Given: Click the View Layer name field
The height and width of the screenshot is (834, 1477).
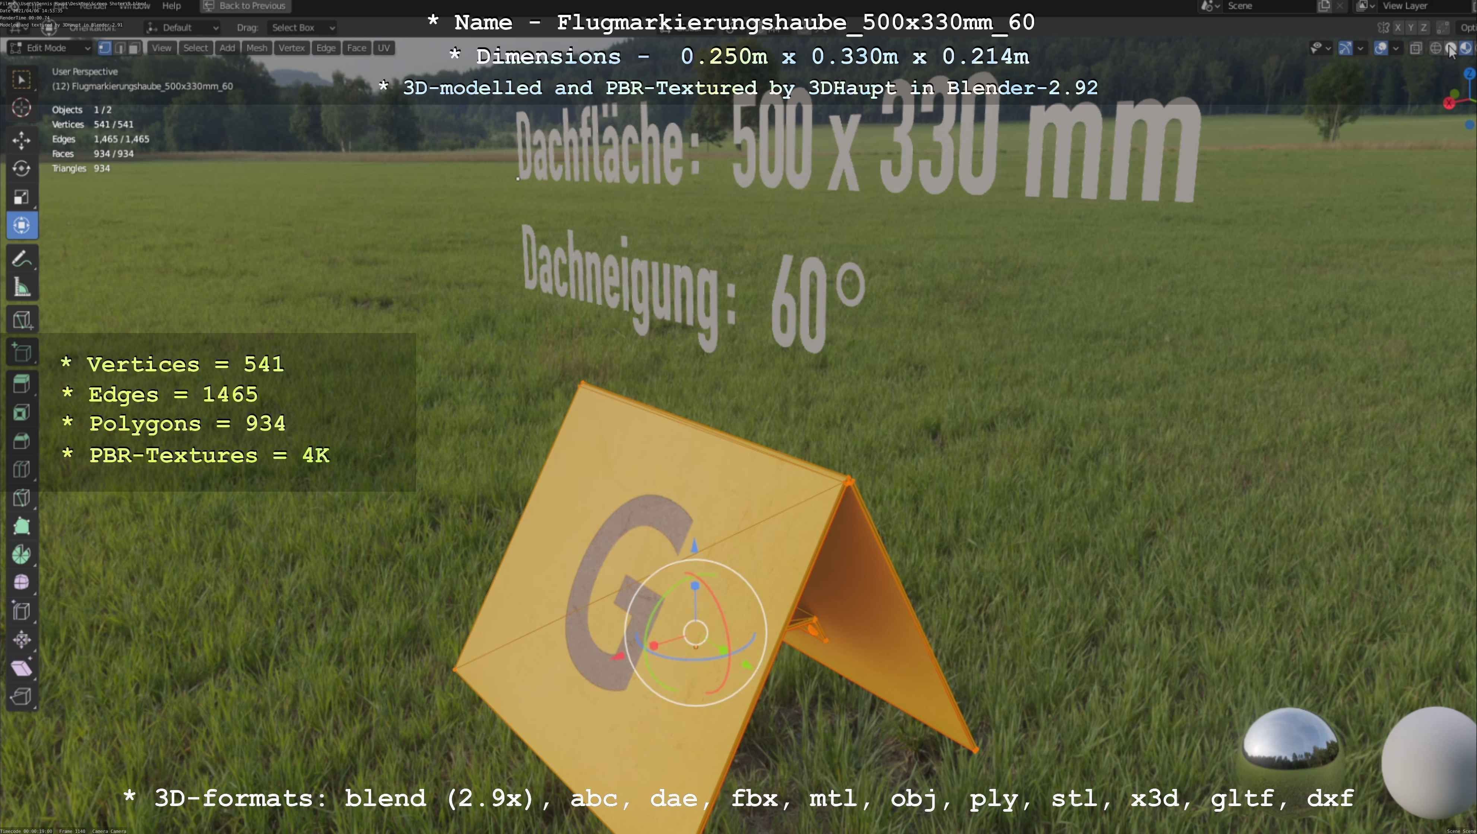Looking at the screenshot, I should (x=1424, y=6).
